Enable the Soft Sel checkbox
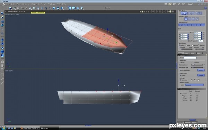The image size is (208, 130). [x=180, y=47]
